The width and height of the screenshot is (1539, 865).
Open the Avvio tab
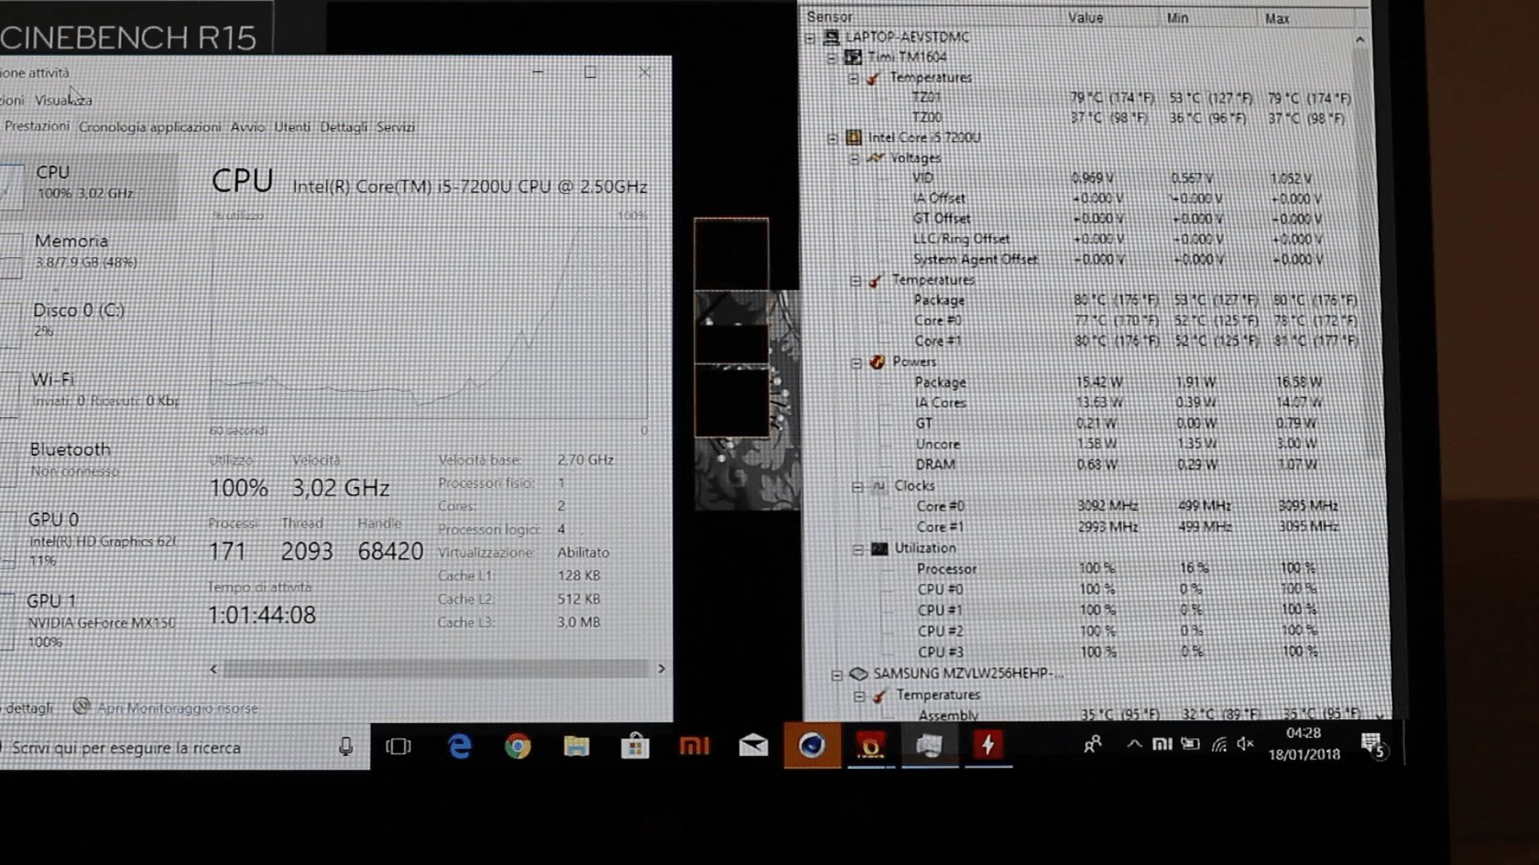[248, 127]
